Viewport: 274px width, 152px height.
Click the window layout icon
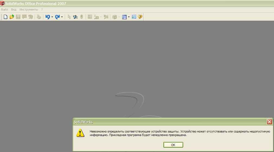[x=124, y=17]
